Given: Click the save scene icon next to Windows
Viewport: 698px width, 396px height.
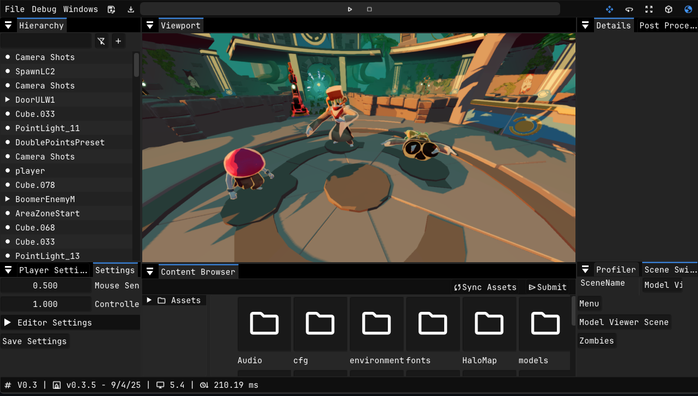Looking at the screenshot, I should 112,9.
